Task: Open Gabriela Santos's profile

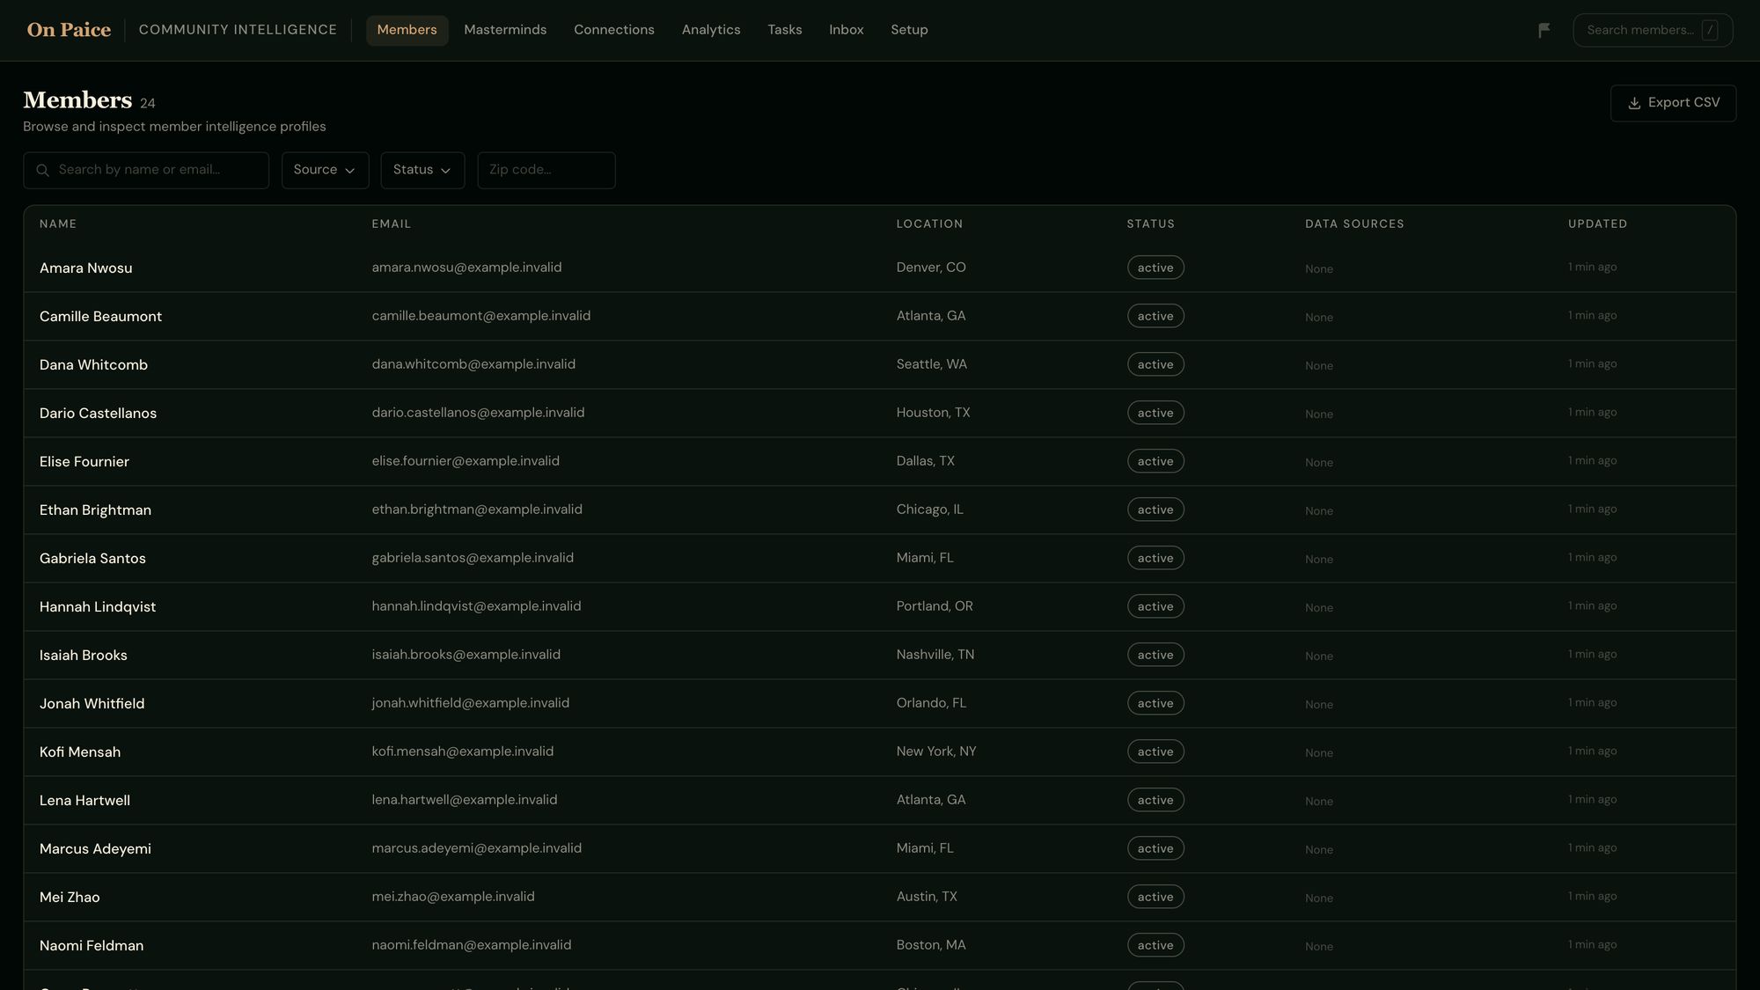Action: tap(92, 559)
